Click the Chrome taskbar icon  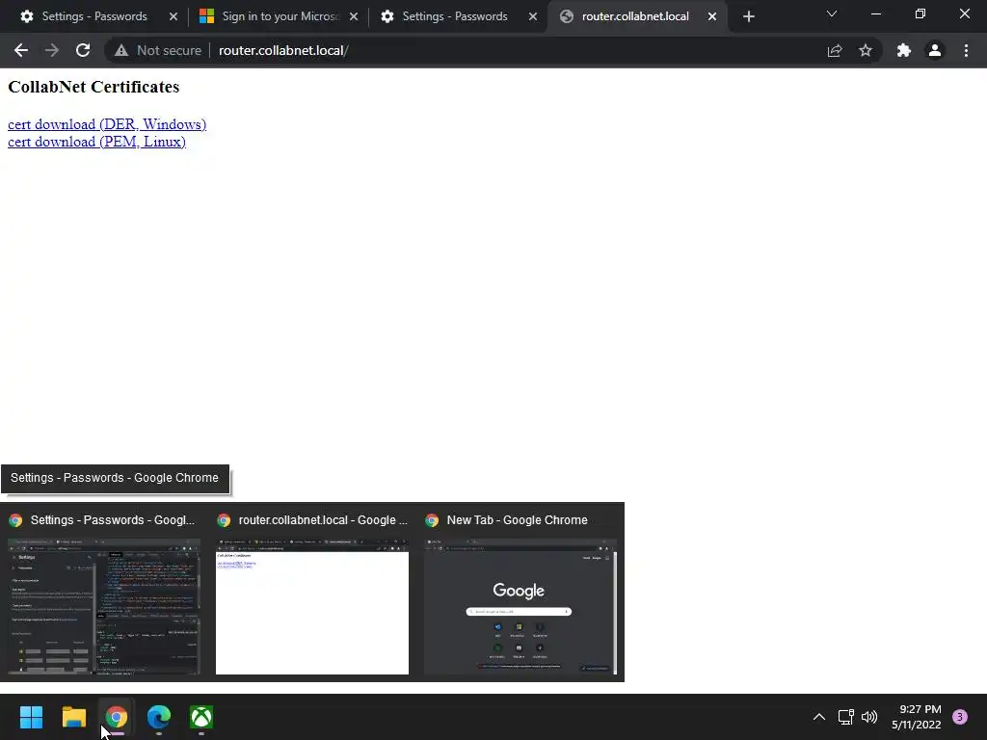(x=116, y=717)
